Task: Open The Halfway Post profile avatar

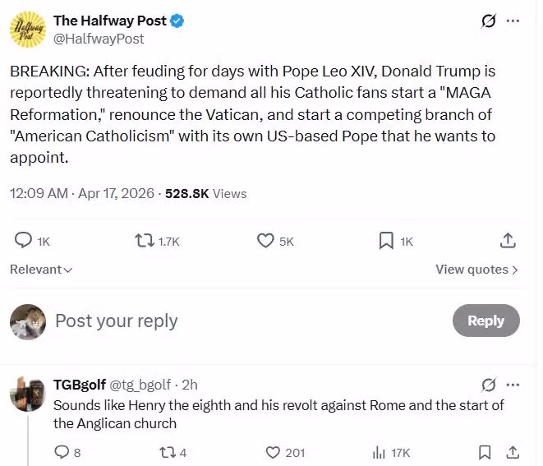Action: (27, 30)
